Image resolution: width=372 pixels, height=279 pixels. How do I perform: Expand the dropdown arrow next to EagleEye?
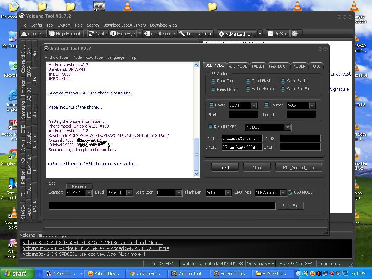click(140, 34)
